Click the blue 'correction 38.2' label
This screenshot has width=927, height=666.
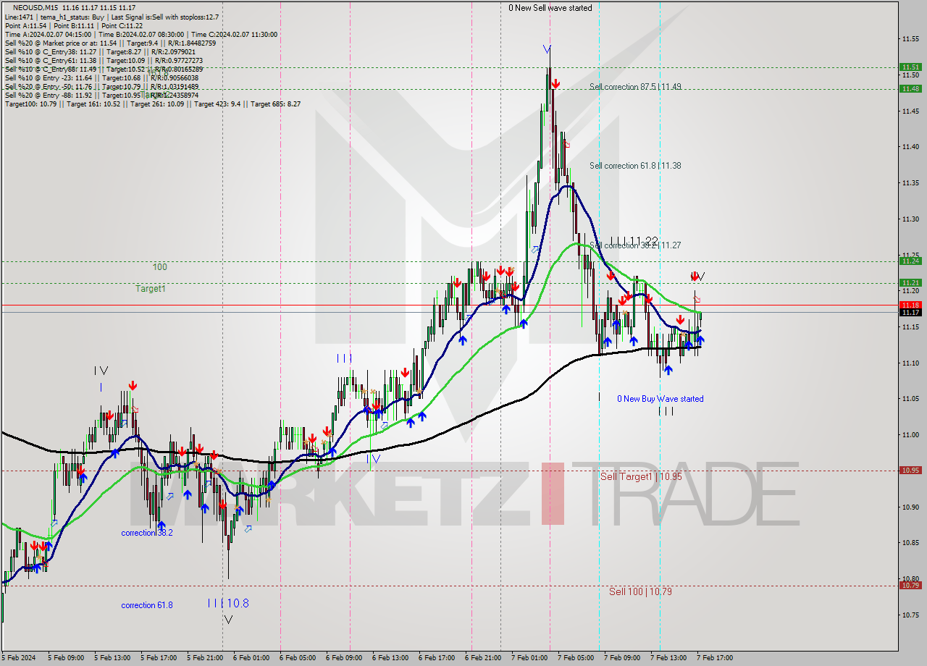(x=147, y=533)
